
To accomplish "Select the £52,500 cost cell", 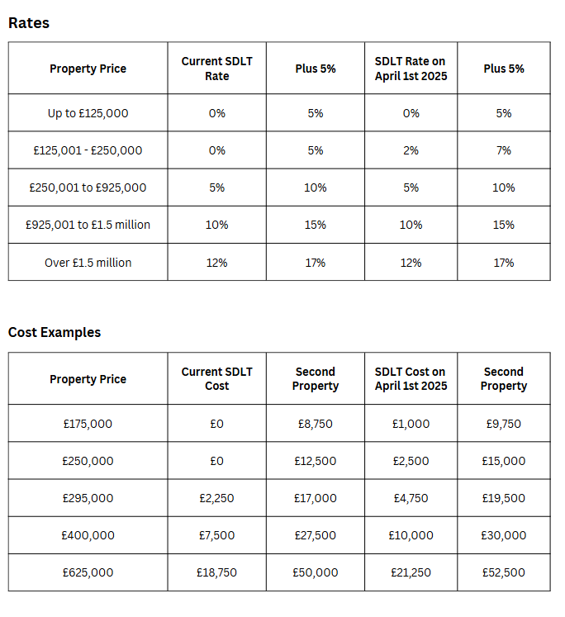I will tap(504, 572).
